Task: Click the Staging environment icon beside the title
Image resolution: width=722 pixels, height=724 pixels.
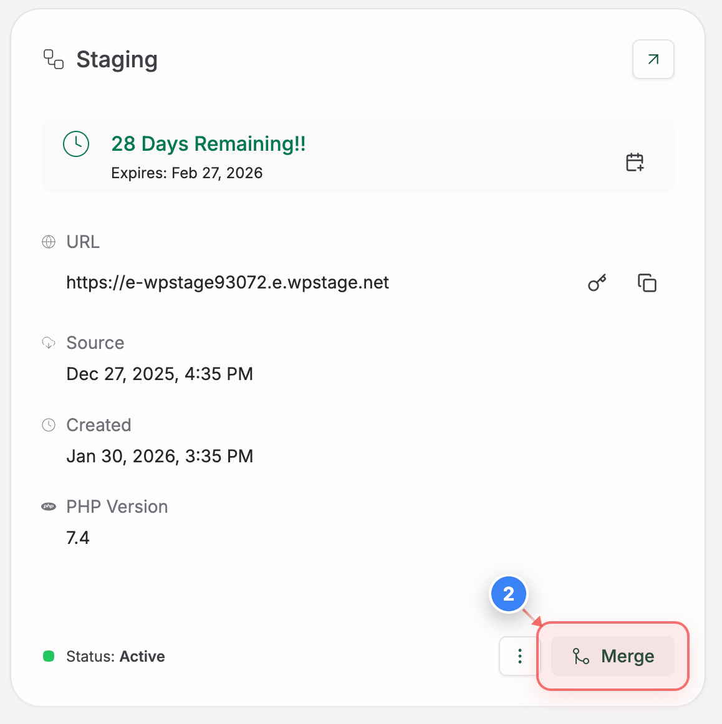Action: point(52,59)
